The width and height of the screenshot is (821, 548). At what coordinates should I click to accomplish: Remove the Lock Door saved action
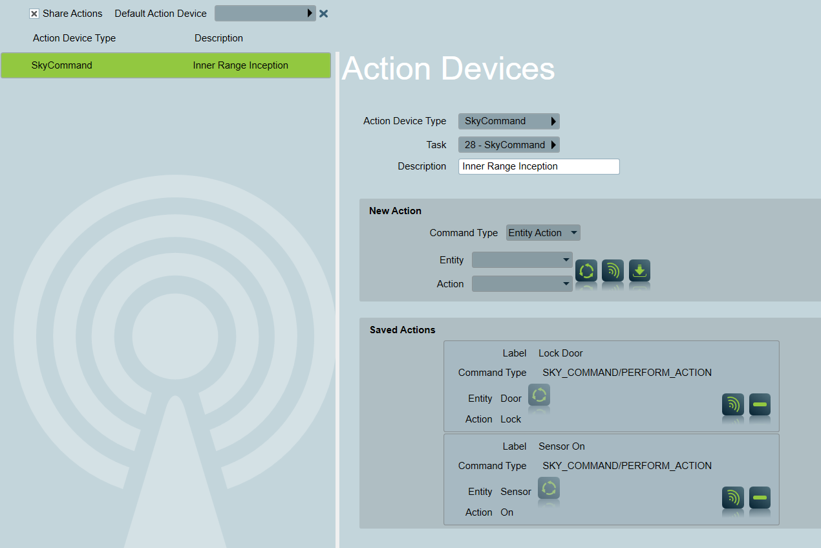[x=760, y=404]
